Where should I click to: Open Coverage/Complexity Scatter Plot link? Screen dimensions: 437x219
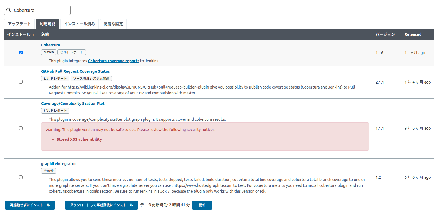pos(73,104)
